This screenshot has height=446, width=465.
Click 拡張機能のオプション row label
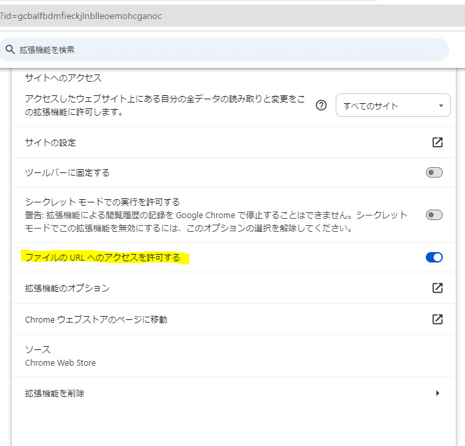[x=67, y=288]
